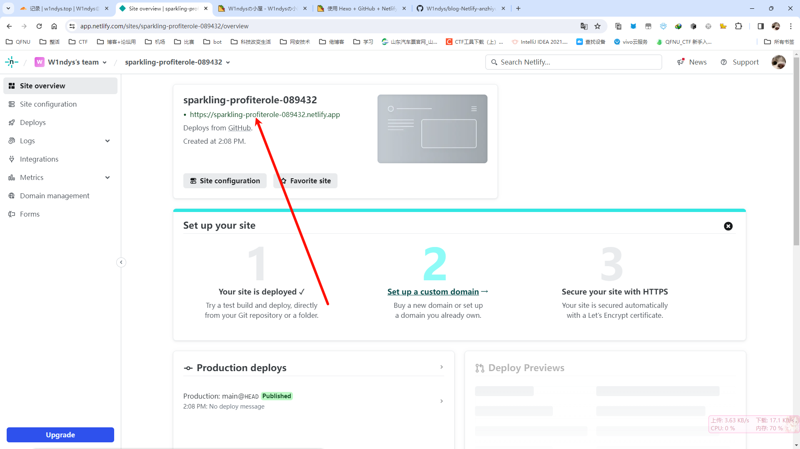This screenshot has width=800, height=449.
Task: Click the Upgrade button
Action: pyautogui.click(x=60, y=435)
